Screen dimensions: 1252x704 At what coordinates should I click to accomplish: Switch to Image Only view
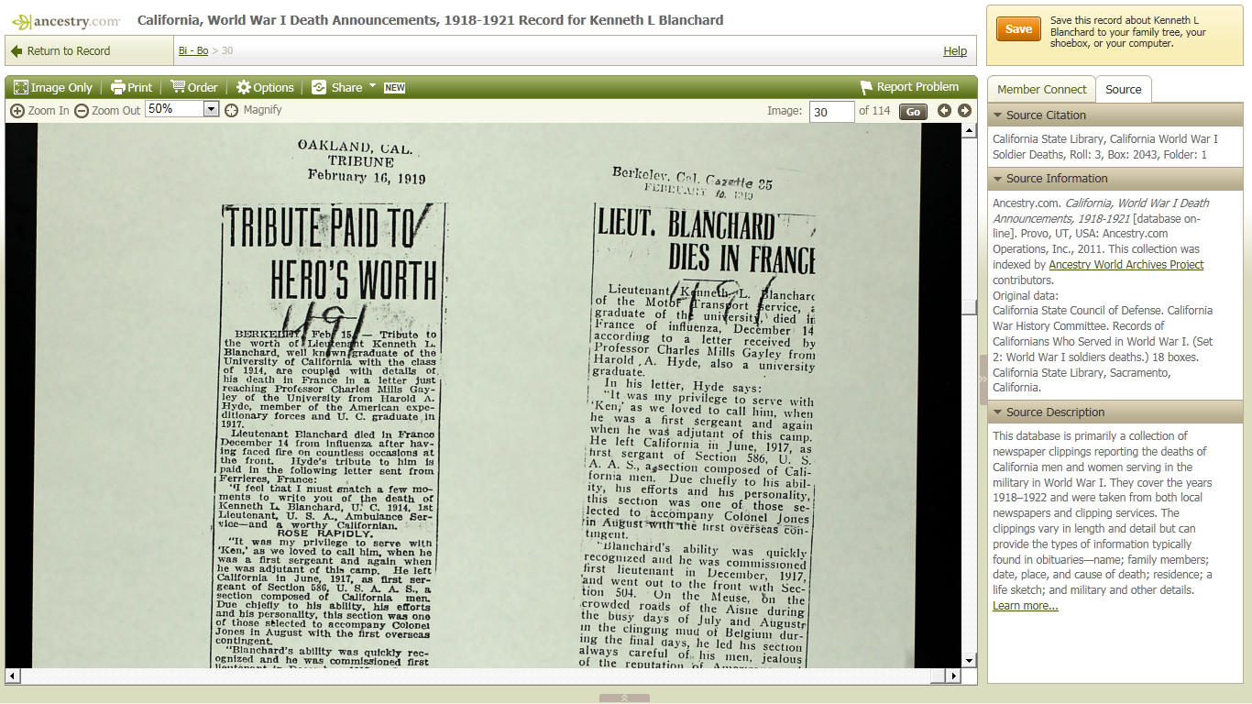(x=53, y=87)
